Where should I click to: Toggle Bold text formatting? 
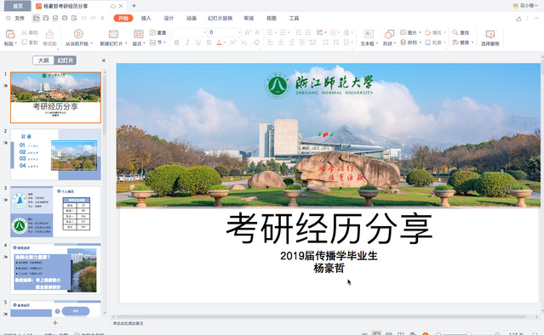point(176,43)
